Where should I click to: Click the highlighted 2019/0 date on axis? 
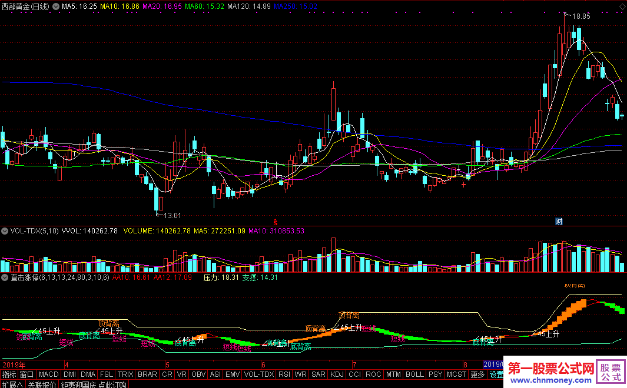493,364
